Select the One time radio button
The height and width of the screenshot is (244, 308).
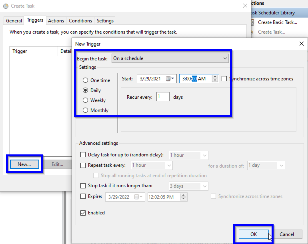[x=85, y=80]
